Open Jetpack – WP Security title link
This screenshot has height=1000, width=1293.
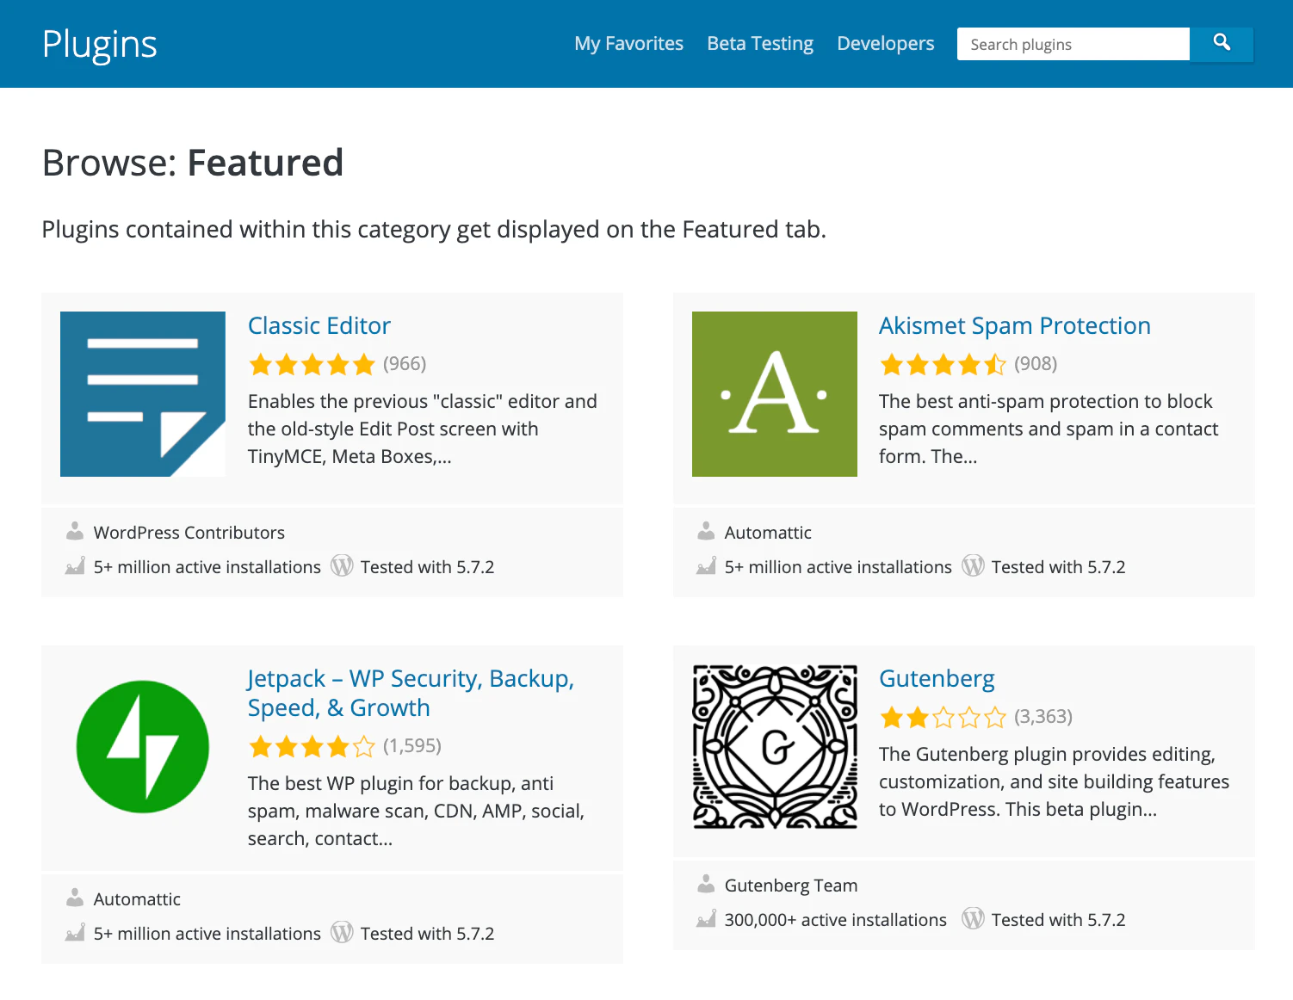[411, 693]
